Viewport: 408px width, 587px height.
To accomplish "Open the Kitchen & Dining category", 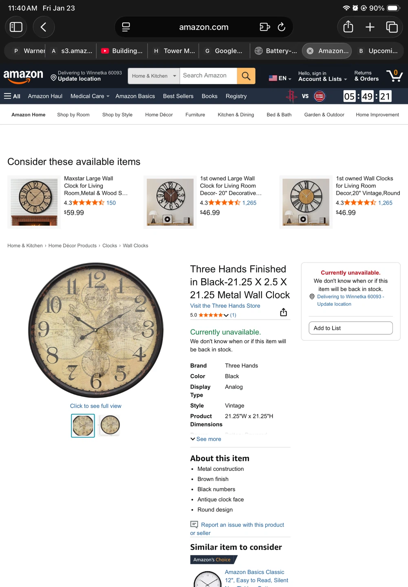I will [236, 115].
